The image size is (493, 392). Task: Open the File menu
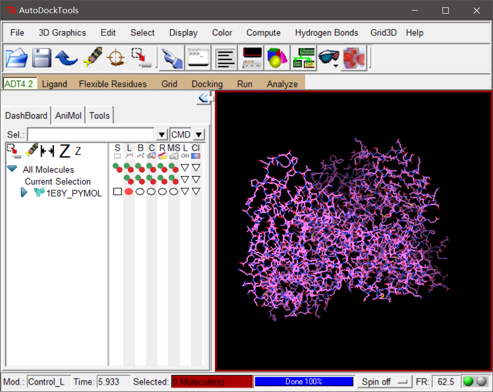17,33
